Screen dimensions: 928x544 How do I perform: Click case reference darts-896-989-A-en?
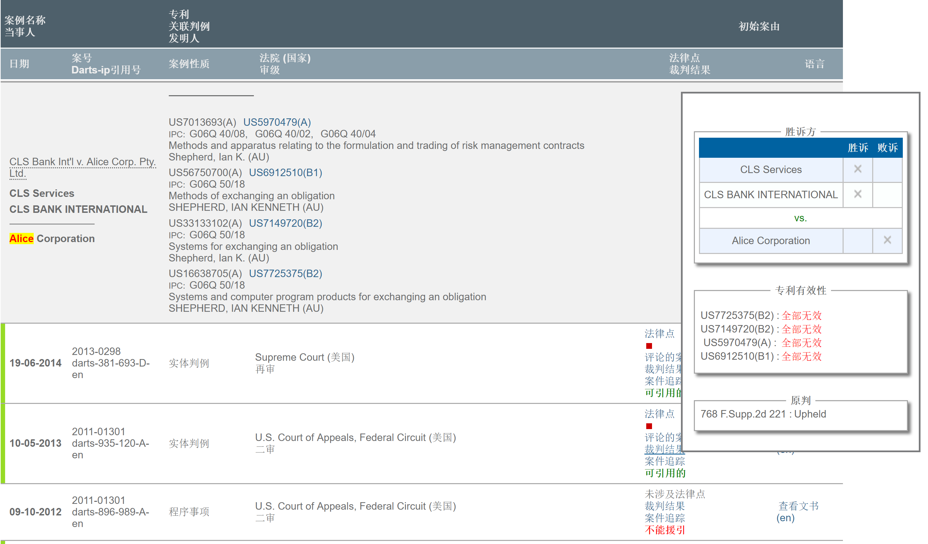click(111, 518)
